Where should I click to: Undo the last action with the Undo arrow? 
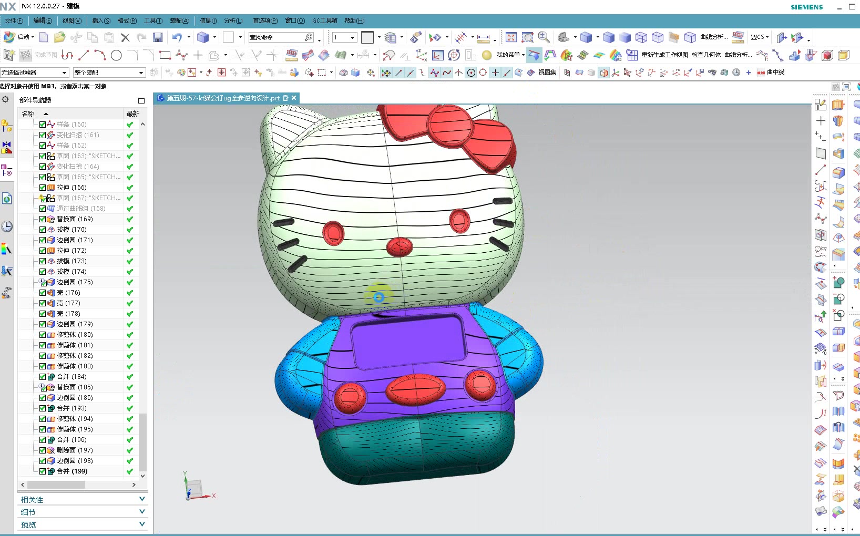pyautogui.click(x=177, y=37)
